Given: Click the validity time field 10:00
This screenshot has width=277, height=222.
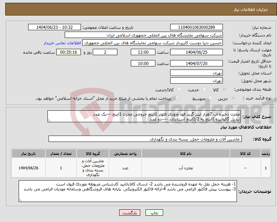Looking at the screenshot, I should (x=143, y=63).
